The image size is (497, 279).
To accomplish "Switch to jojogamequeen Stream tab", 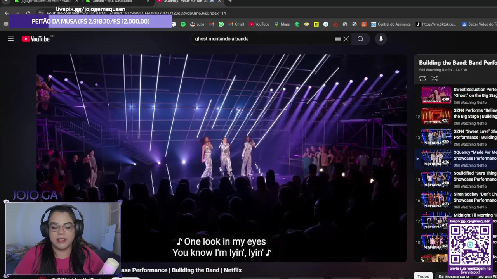I will 45,2.
